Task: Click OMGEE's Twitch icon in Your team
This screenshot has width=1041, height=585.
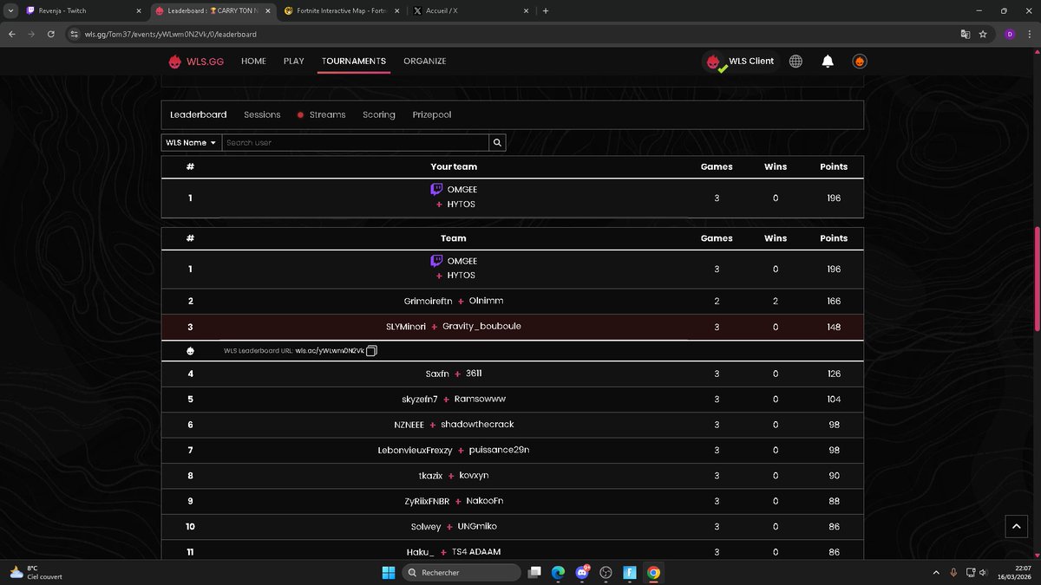Action: click(436, 190)
